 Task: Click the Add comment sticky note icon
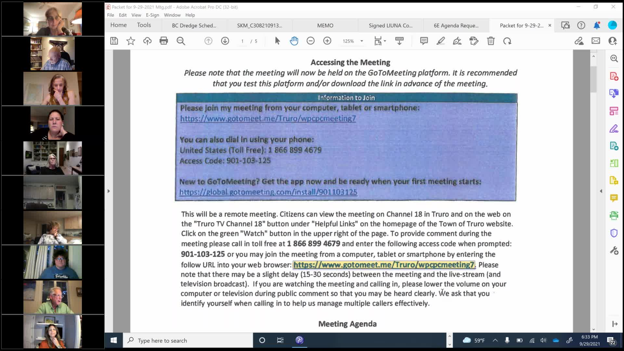coord(424,41)
